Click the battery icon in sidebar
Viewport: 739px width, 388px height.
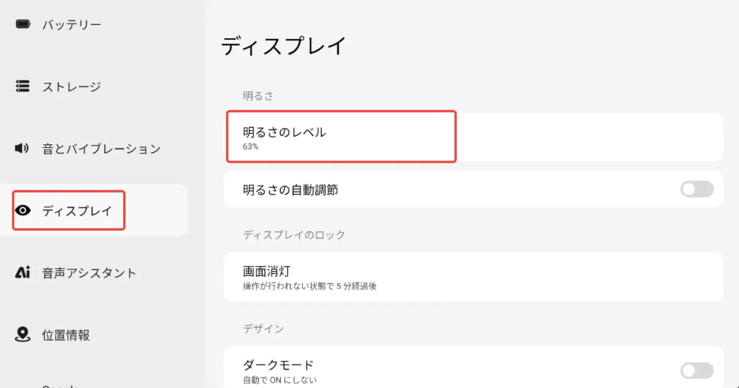[x=23, y=24]
